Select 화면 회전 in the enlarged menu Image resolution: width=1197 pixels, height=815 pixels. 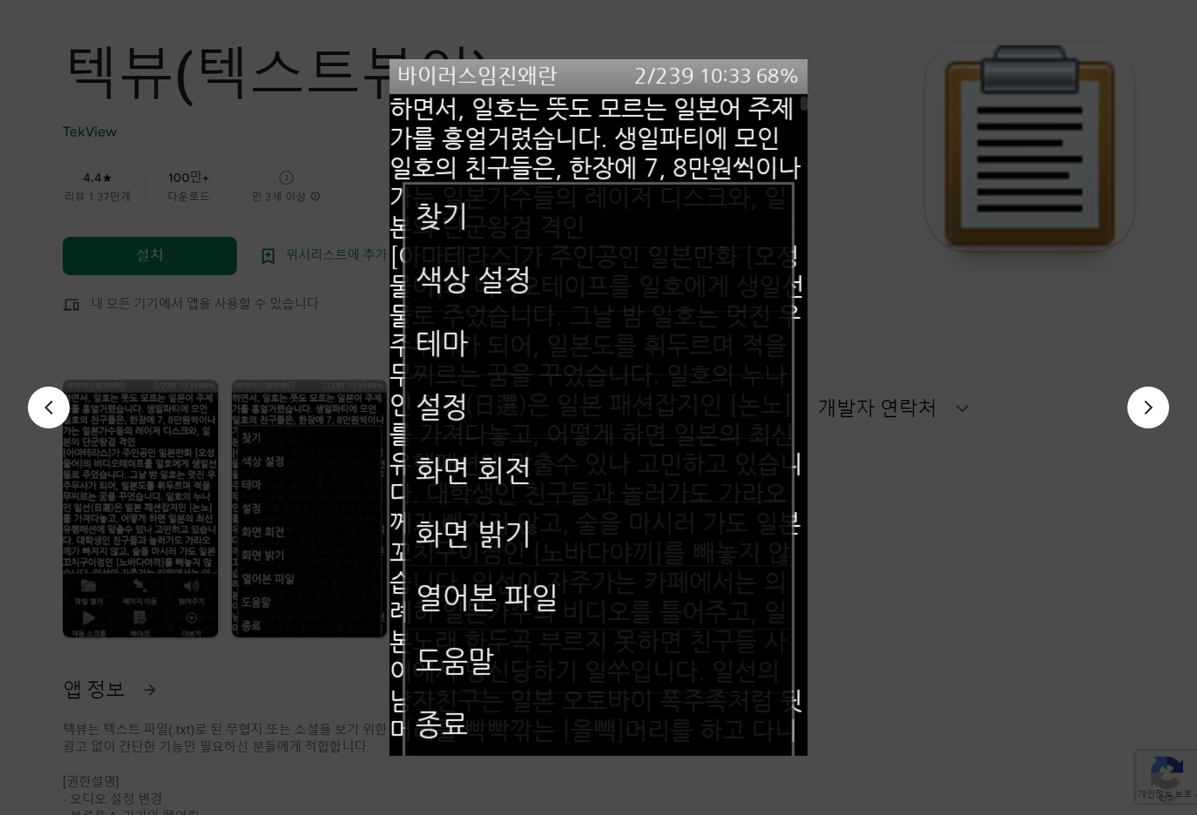pyautogui.click(x=598, y=469)
